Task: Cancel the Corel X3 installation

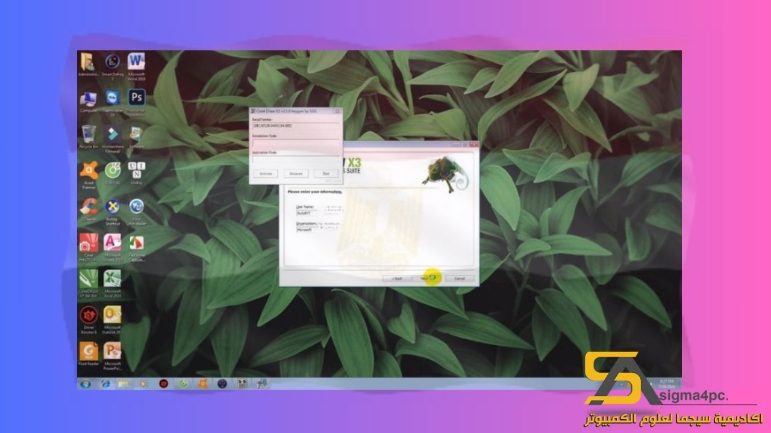Action: tap(460, 278)
